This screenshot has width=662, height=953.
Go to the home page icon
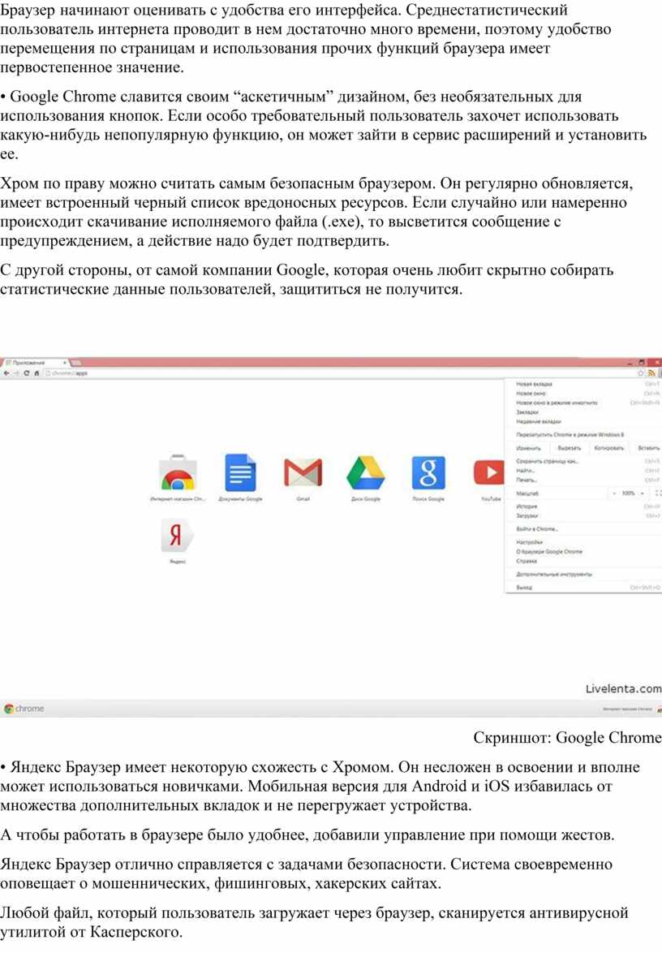coord(37,373)
